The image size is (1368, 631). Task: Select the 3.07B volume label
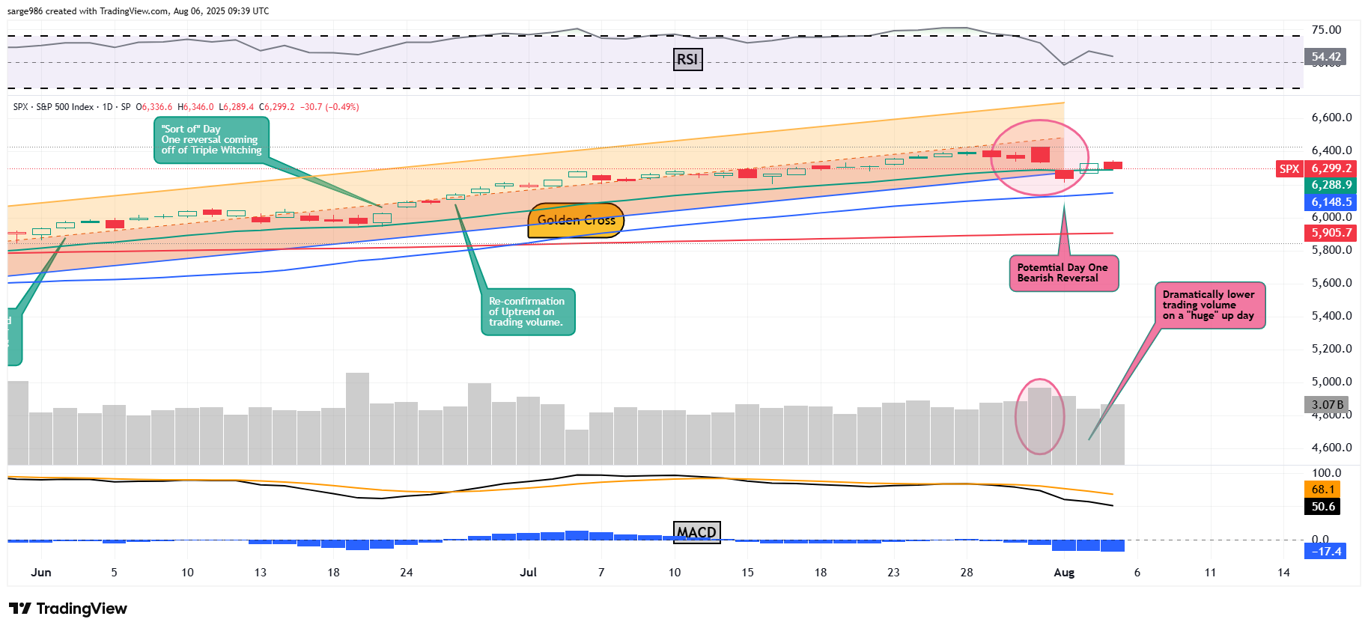1327,405
